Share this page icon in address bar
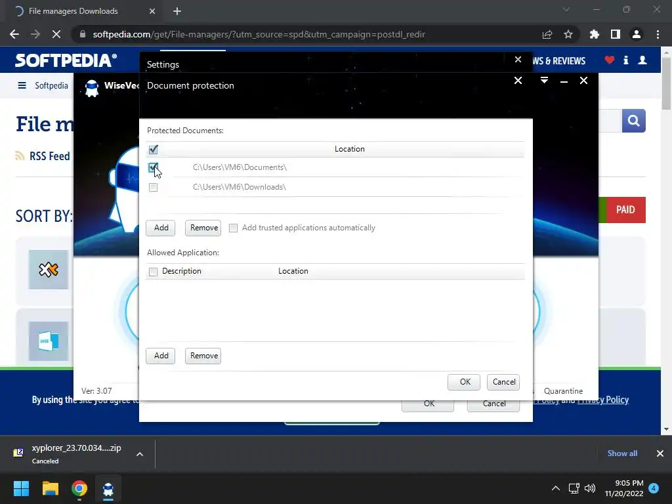 pos(547,34)
